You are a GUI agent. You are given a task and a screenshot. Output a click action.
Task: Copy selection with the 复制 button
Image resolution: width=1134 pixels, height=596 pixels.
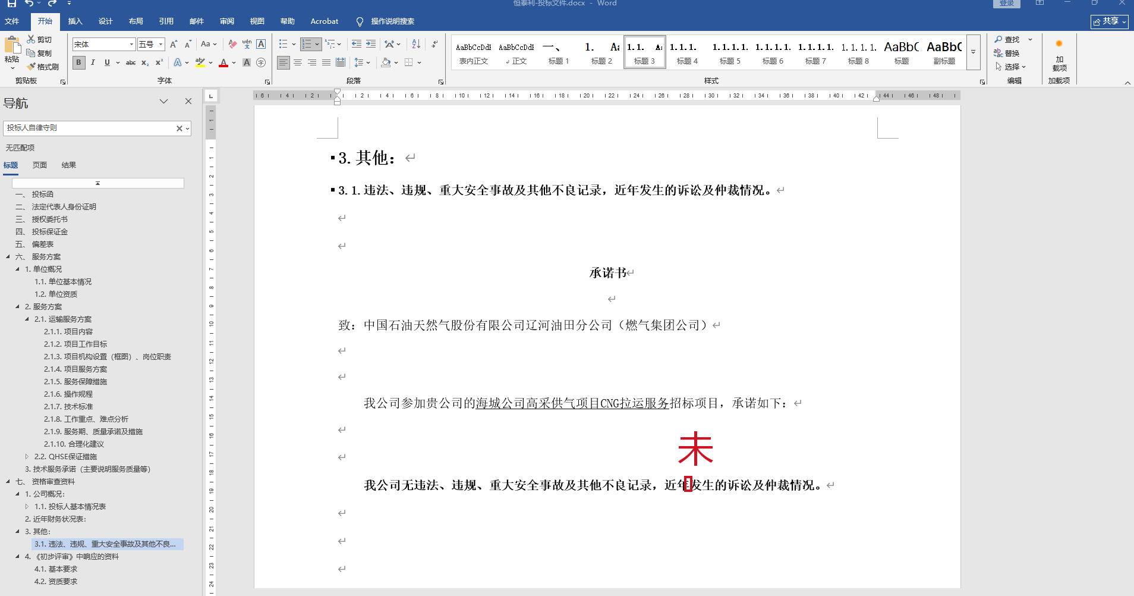pos(39,53)
